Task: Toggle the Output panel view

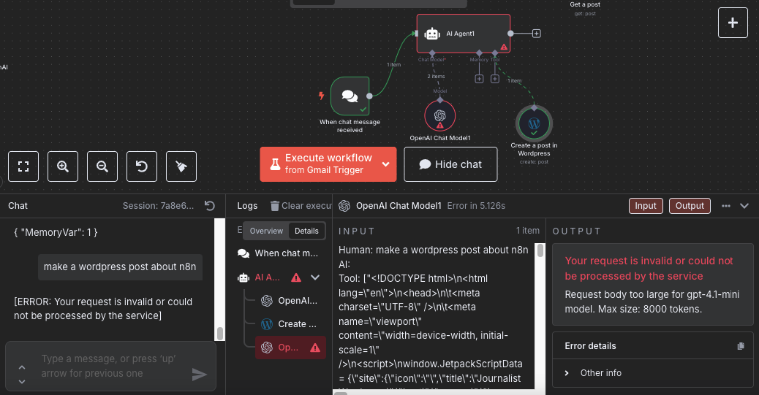Action: (690, 206)
